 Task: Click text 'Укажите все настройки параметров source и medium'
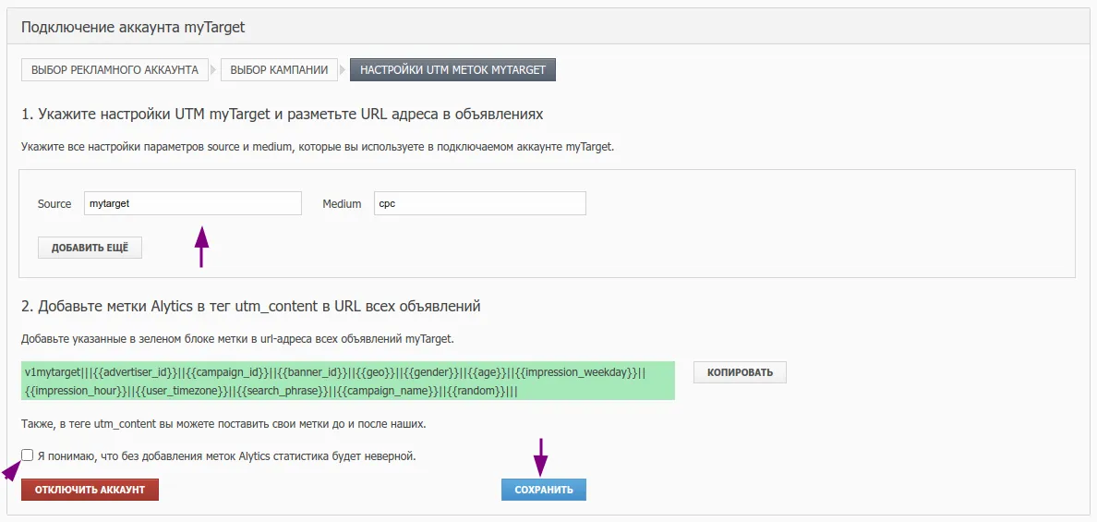318,148
